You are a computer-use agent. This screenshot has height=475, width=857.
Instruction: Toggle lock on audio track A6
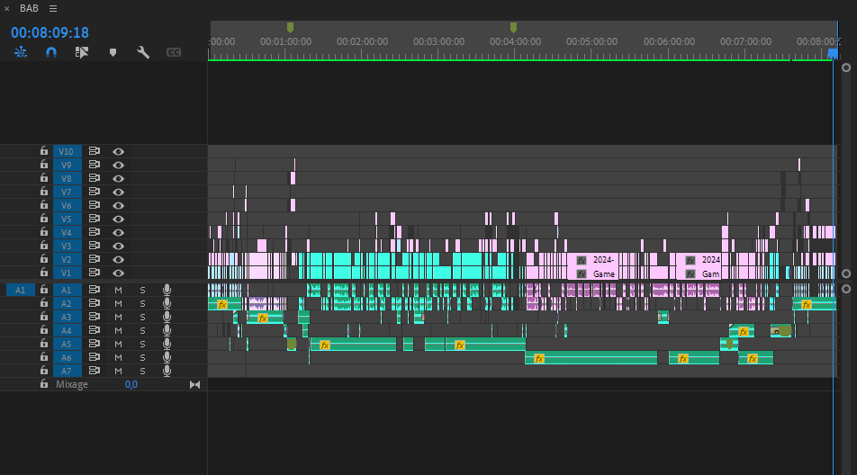[44, 357]
